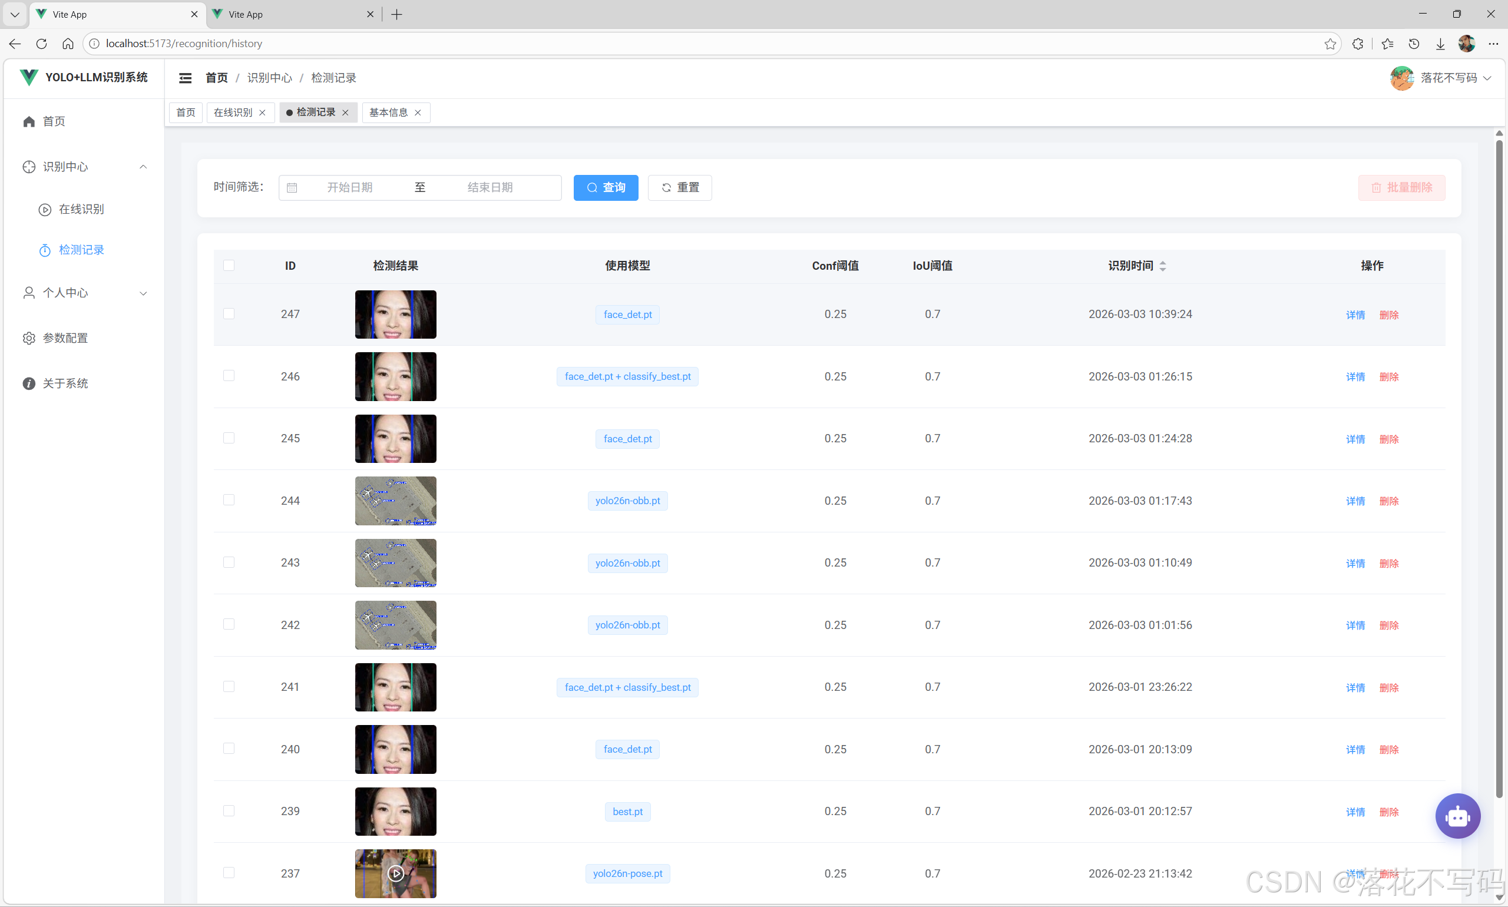
Task: Refresh the page with browser reload icon
Action: click(x=42, y=44)
